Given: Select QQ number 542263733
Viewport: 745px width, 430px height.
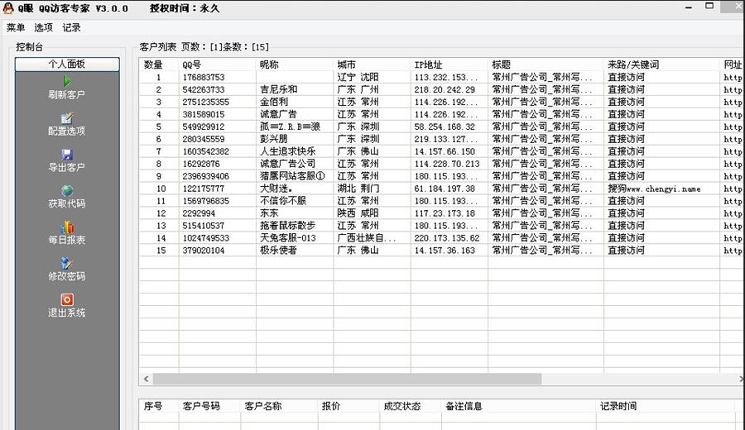Looking at the screenshot, I should 204,89.
